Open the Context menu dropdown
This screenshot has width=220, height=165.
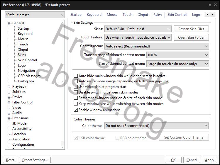[157, 46]
